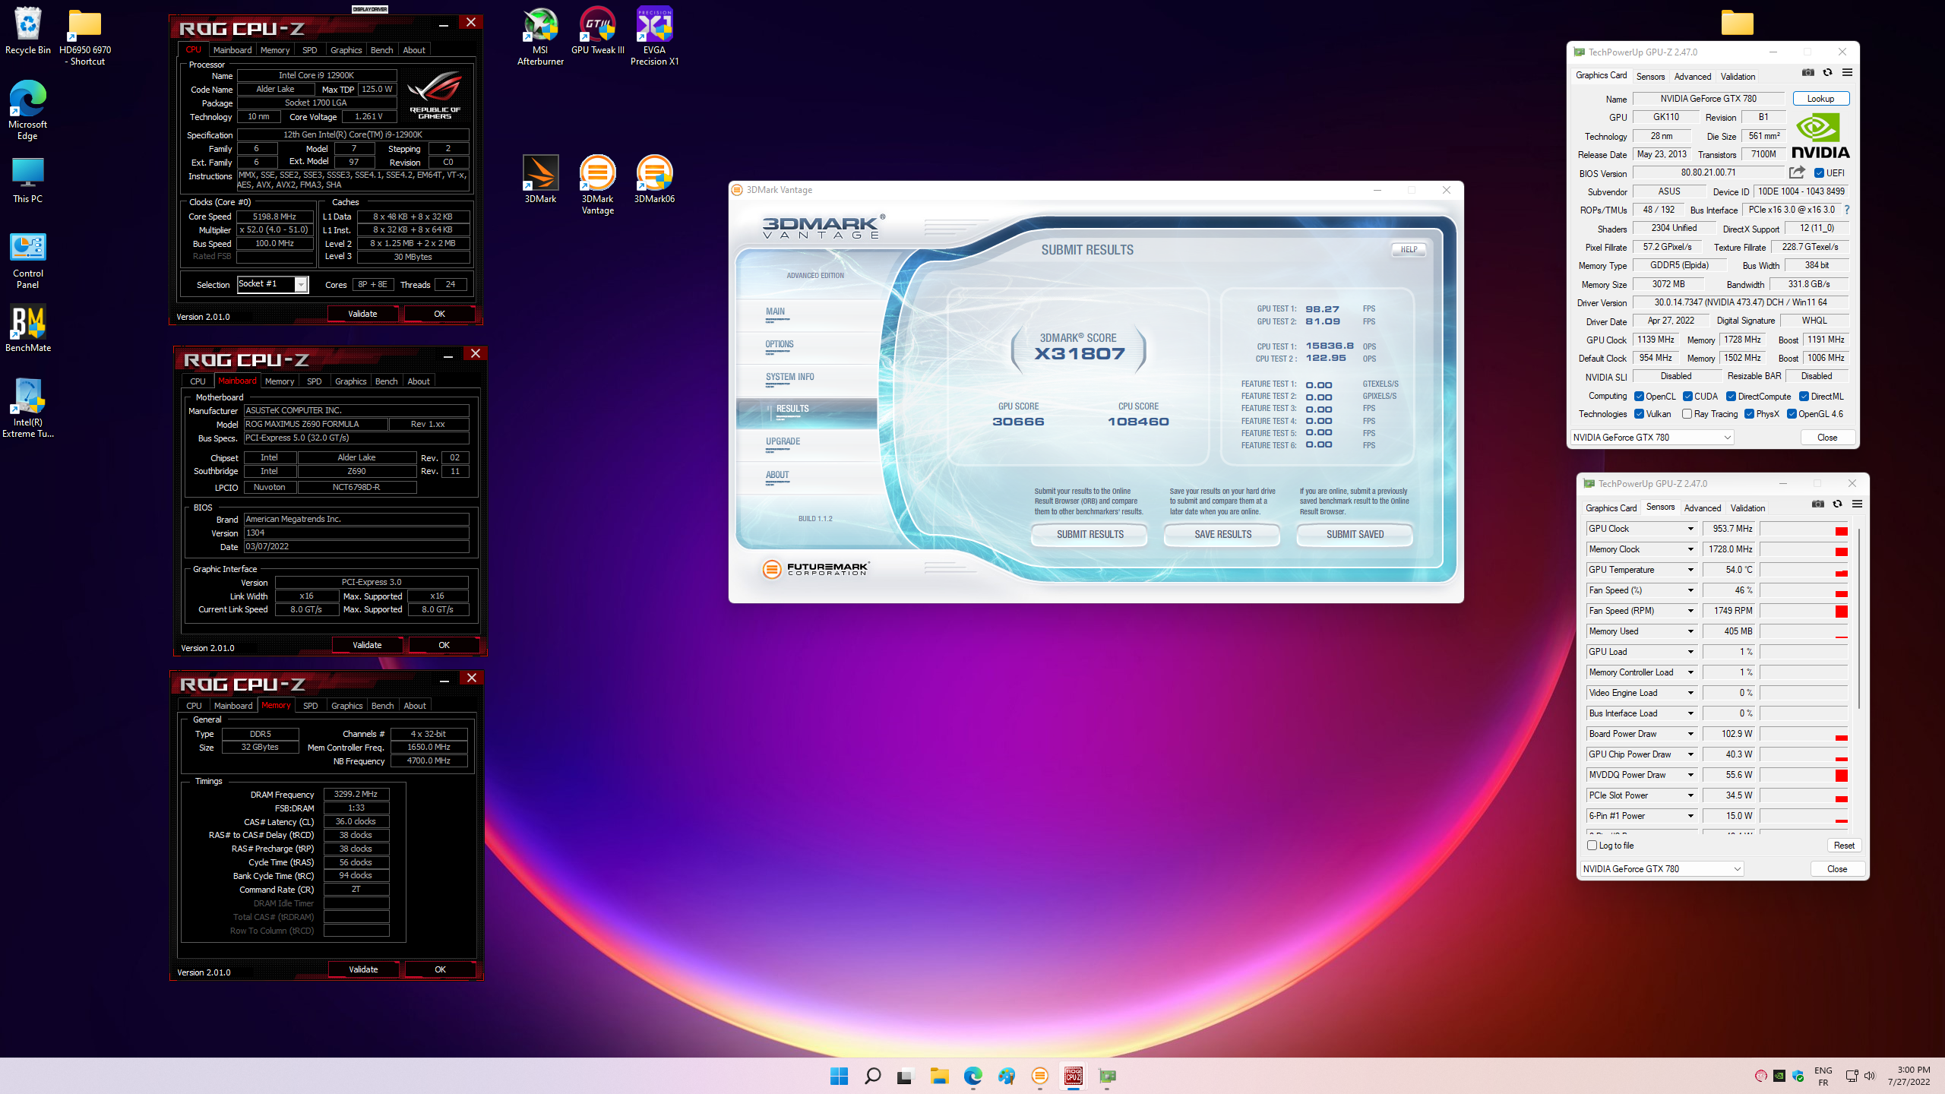
Task: Take screenshot in GPU-Z Sensors window
Action: pos(1817,504)
